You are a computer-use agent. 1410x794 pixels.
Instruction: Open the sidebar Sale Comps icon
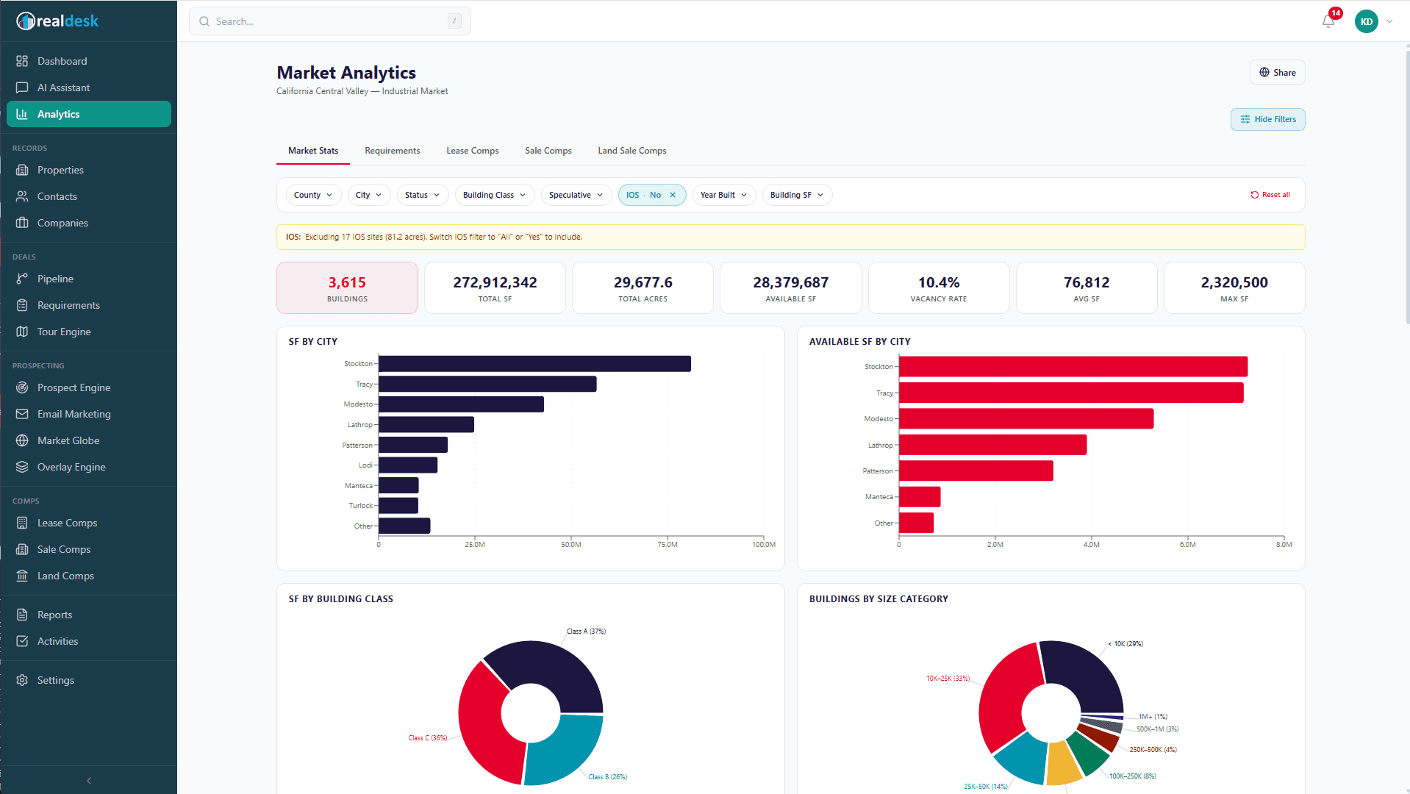click(22, 549)
